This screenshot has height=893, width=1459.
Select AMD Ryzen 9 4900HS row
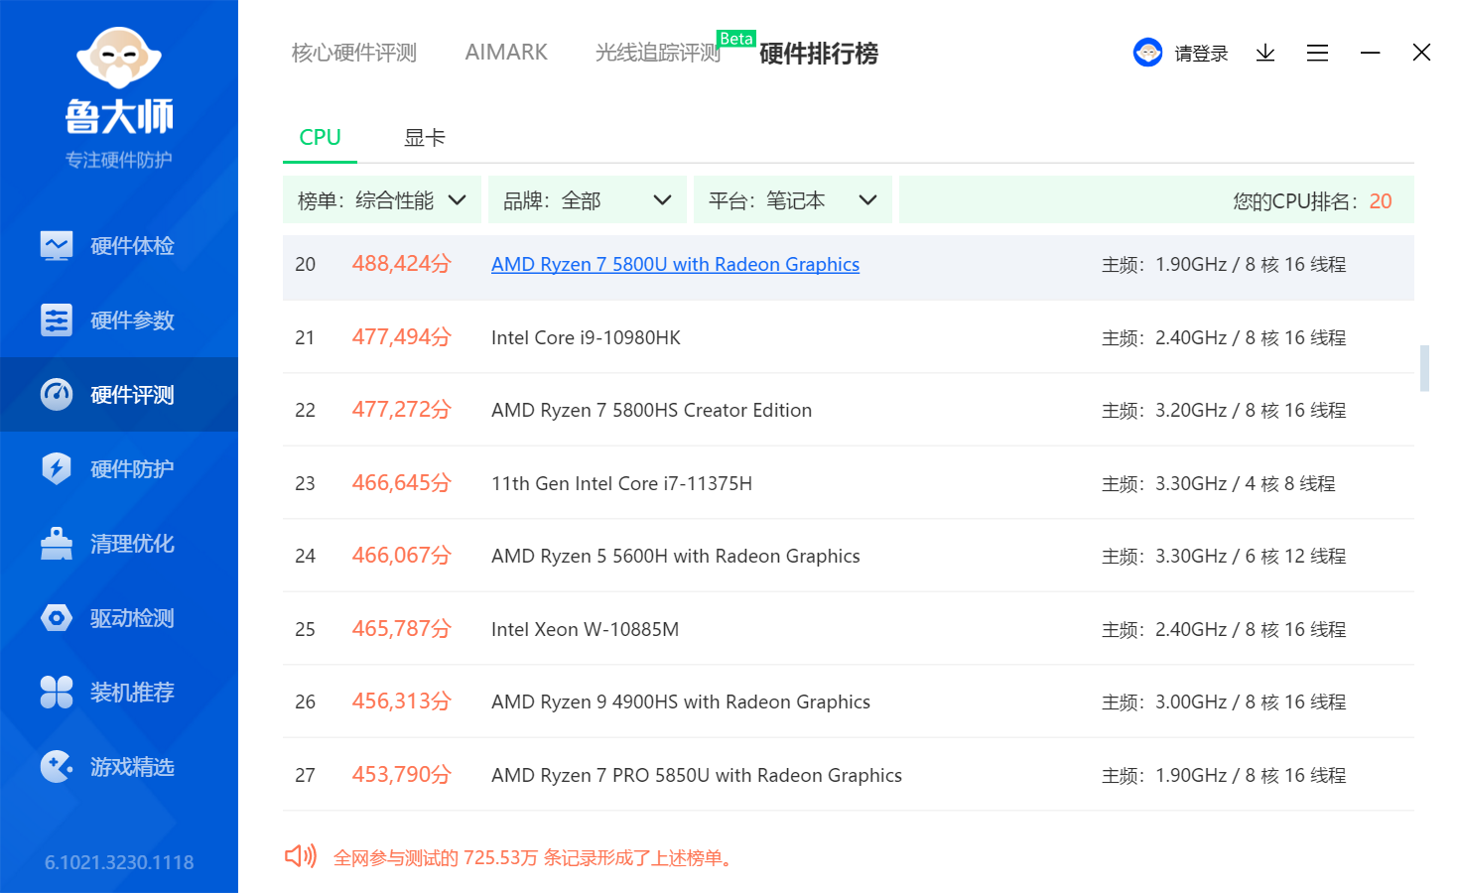[x=849, y=702]
